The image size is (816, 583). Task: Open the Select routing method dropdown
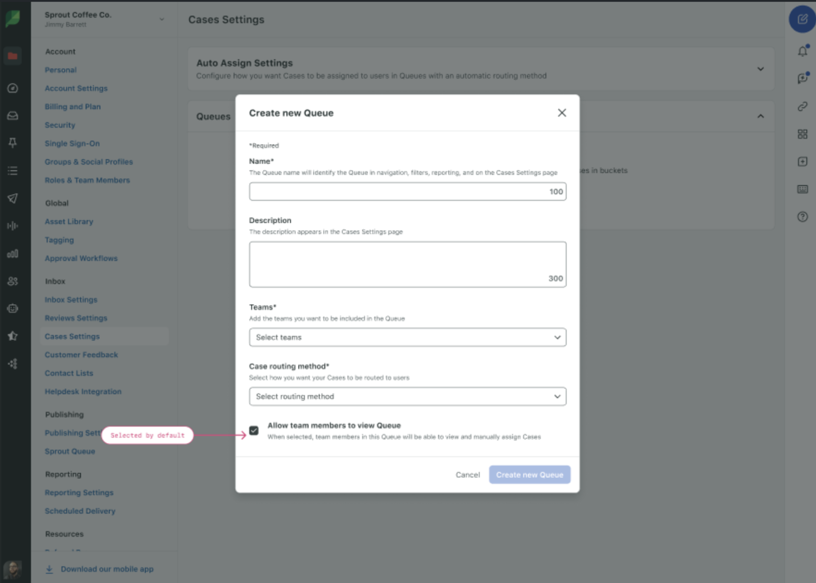click(x=407, y=396)
